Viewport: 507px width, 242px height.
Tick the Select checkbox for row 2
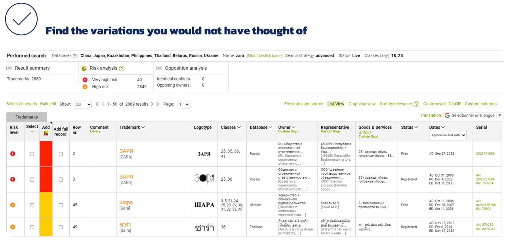pos(32,154)
